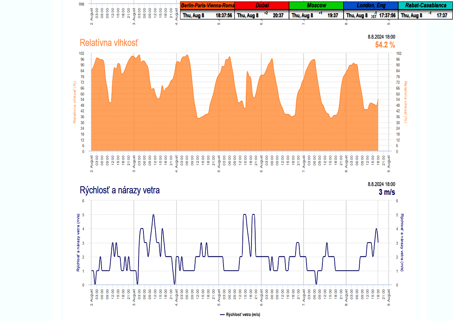Screen dimensions: 453x321
Task: Click the left Relatívna vlhkosť (%) axis label
Action: (75, 102)
